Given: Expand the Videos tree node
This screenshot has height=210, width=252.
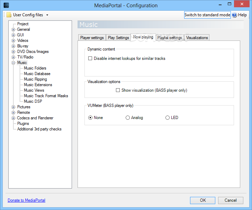Looking at the screenshot, I should [13, 40].
